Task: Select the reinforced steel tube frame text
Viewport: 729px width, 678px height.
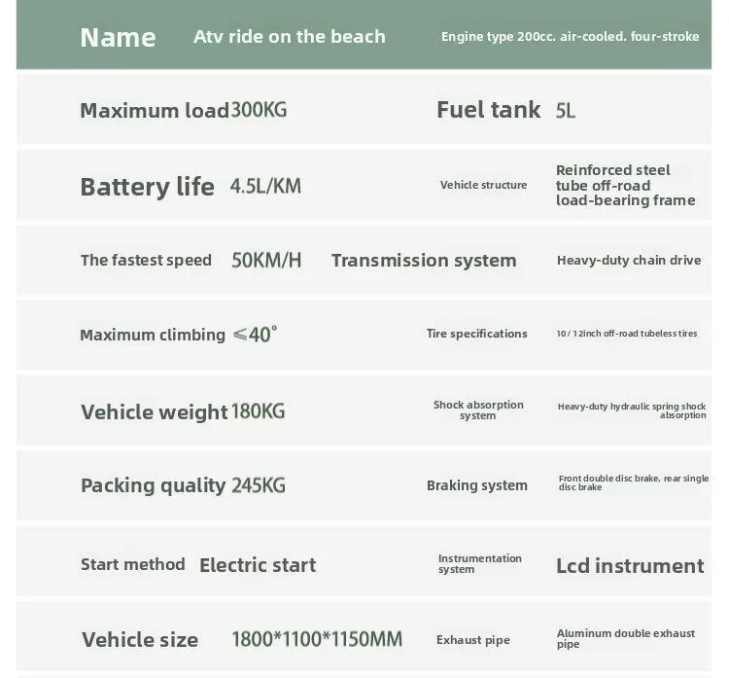Action: tap(626, 185)
